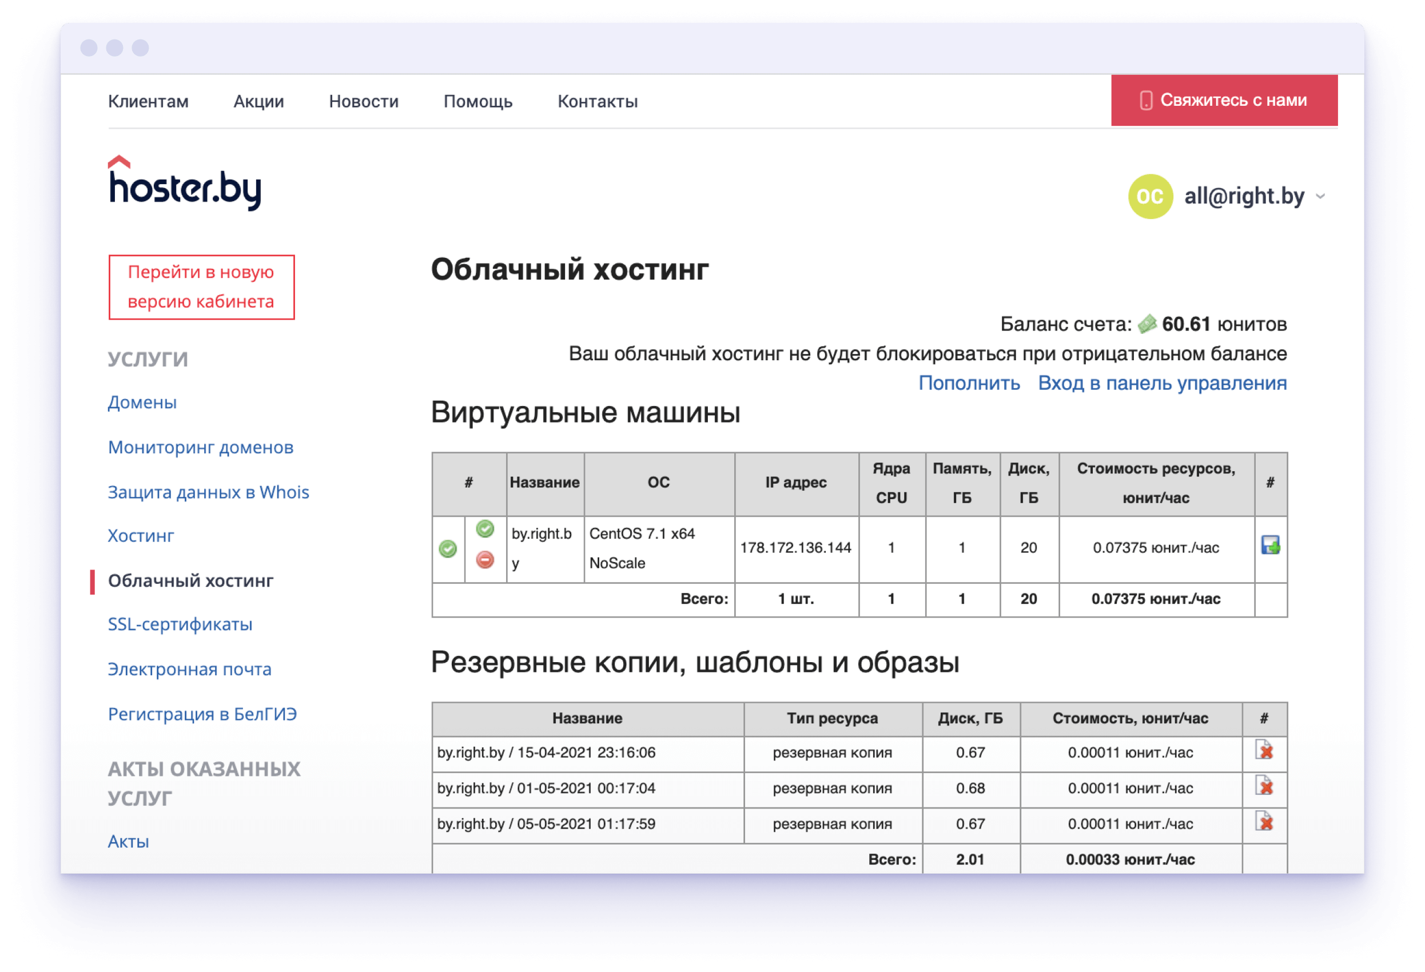Delete backup dated 15-04-2021 23:16:06
The image size is (1425, 972).
coord(1264,750)
